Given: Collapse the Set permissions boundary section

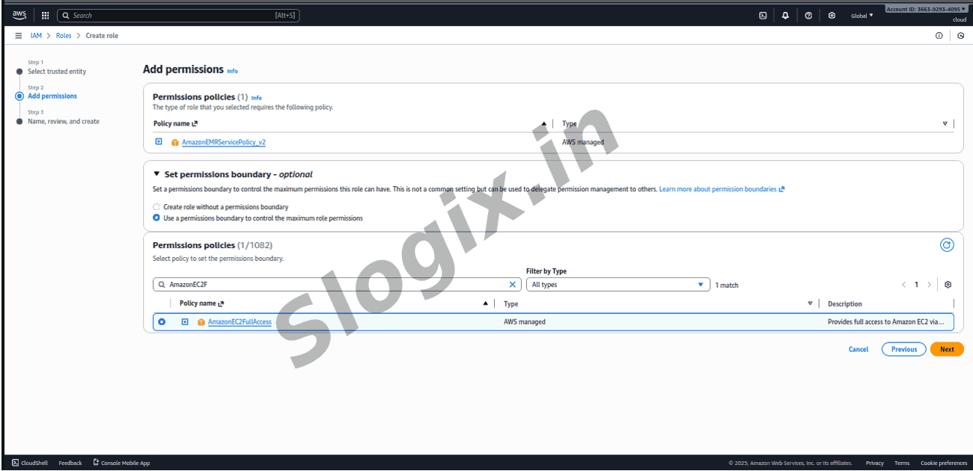Looking at the screenshot, I should click(x=156, y=174).
